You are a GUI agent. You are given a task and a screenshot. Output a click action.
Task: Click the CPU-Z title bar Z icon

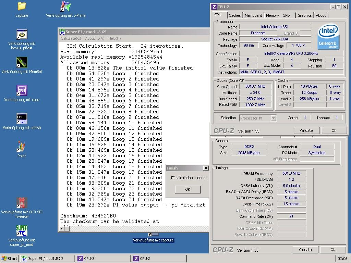point(214,7)
